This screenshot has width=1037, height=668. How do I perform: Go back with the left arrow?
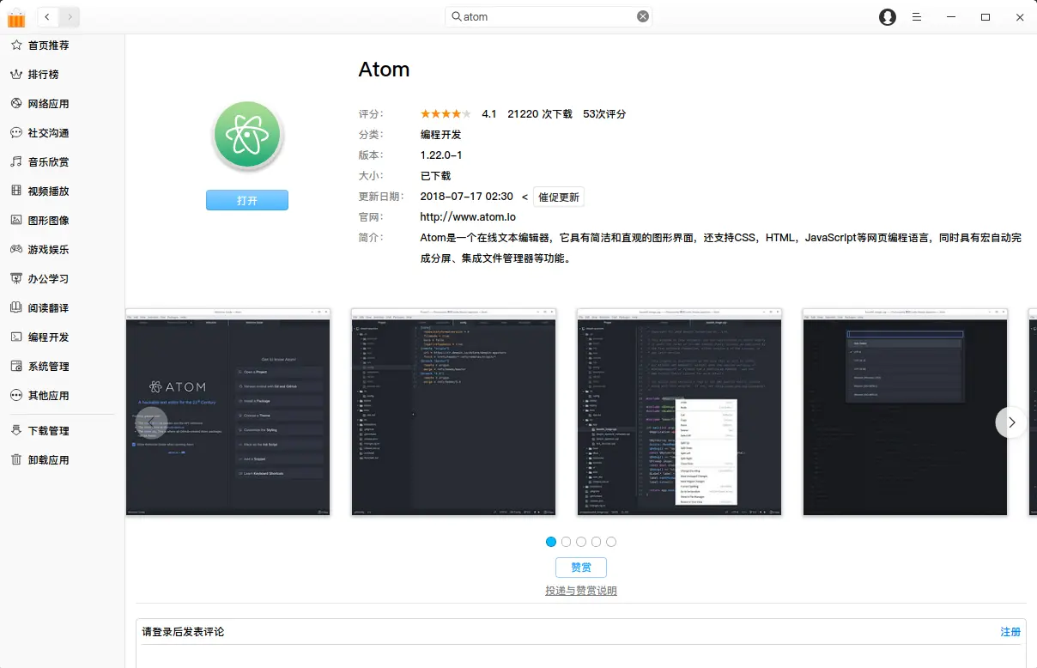pos(47,16)
